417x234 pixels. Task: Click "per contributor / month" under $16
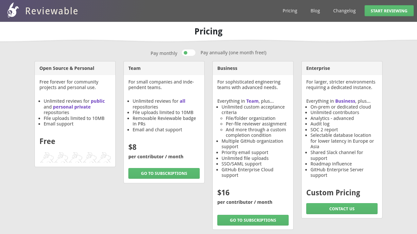(x=245, y=202)
